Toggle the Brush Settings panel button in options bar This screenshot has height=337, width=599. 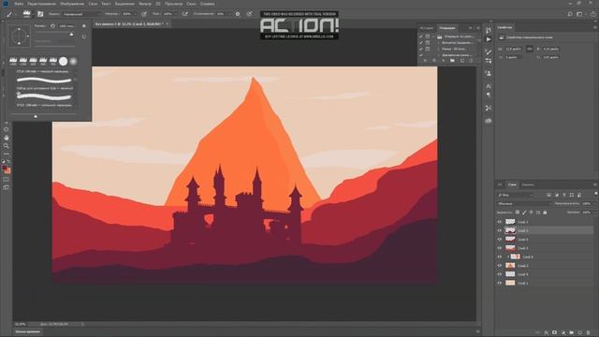tap(40, 14)
